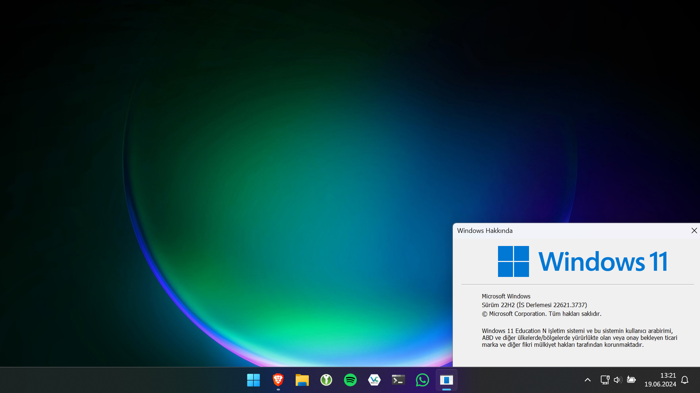The width and height of the screenshot is (700, 393).
Task: Close the Windows Hakkında dialog
Action: tap(694, 231)
